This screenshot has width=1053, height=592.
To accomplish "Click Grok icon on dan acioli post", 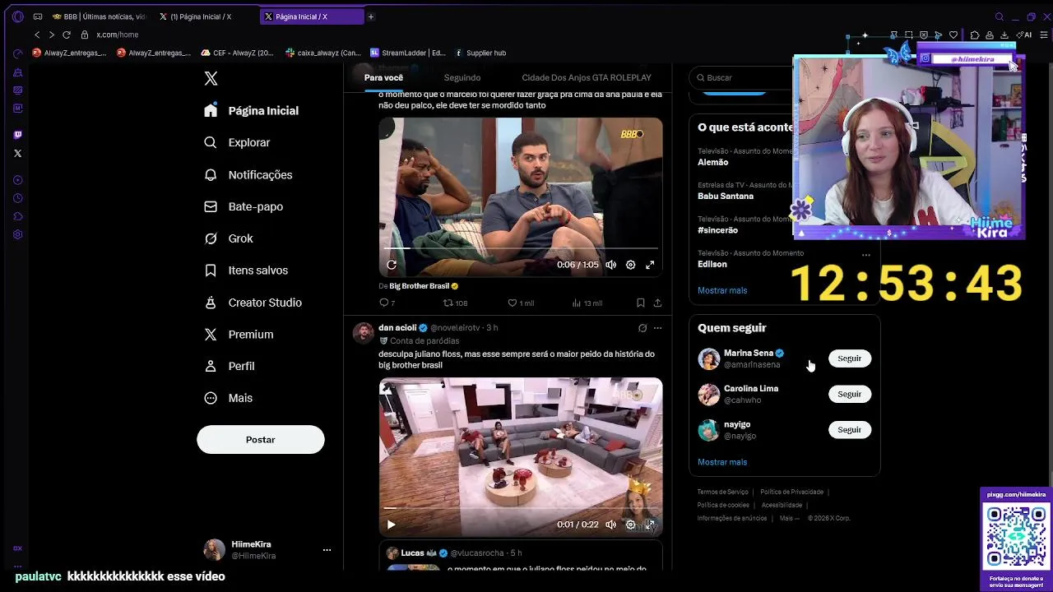I will click(642, 327).
